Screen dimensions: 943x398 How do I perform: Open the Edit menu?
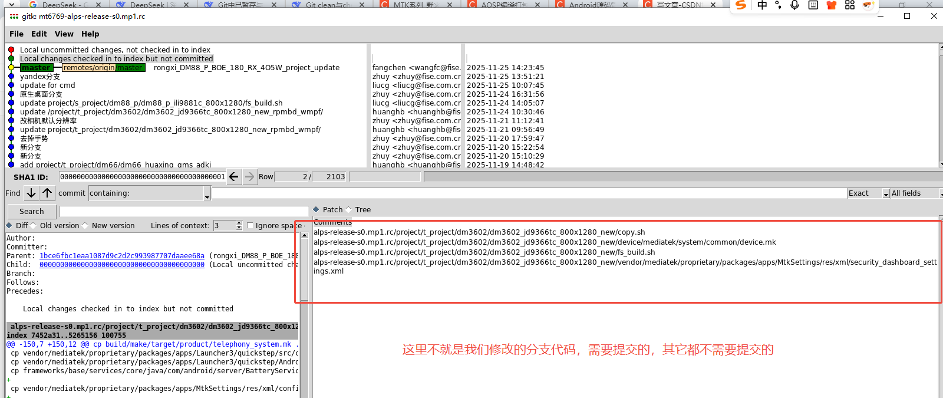click(39, 34)
